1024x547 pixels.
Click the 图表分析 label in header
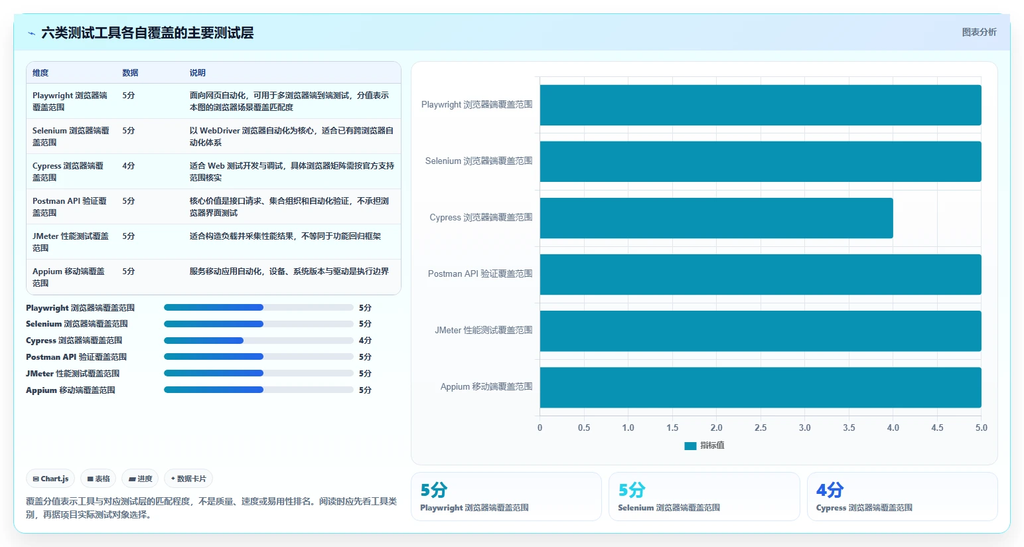[979, 32]
